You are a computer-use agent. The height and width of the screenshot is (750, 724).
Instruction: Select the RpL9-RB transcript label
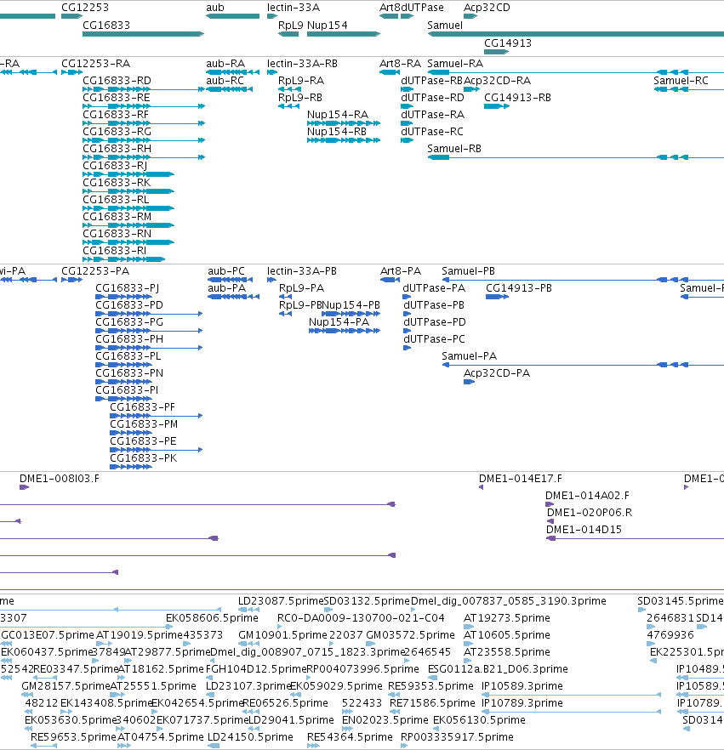(300, 98)
